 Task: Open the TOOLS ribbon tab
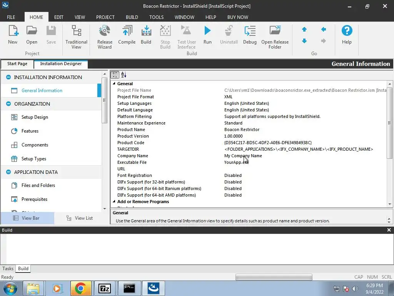coord(156,17)
